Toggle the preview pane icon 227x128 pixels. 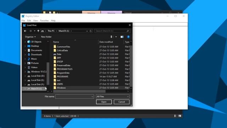click(122, 37)
